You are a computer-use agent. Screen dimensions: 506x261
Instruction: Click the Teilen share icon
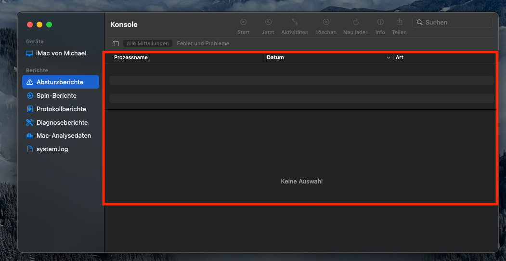tap(399, 22)
